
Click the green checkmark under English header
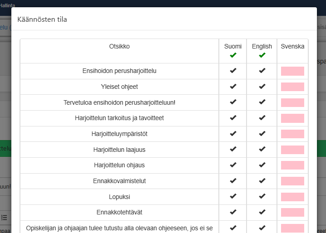click(x=262, y=55)
